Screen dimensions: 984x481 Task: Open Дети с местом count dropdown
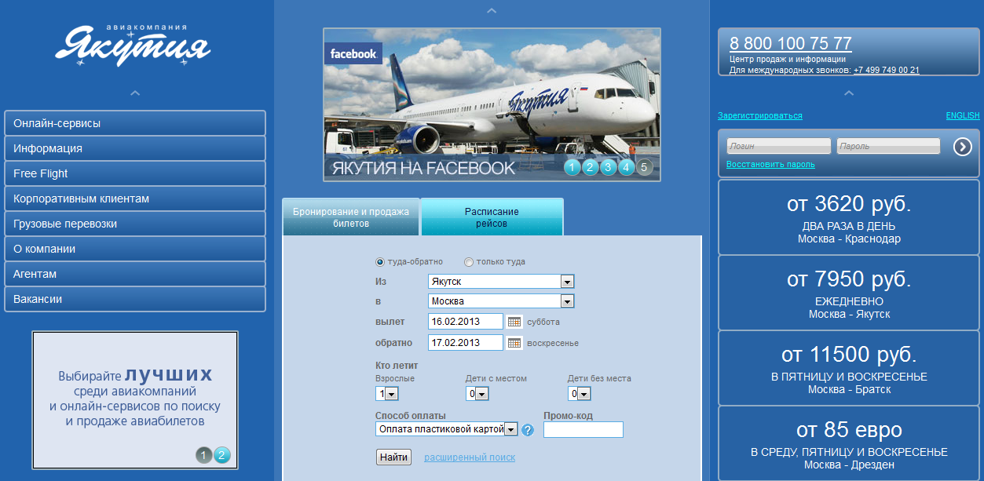[x=477, y=394]
